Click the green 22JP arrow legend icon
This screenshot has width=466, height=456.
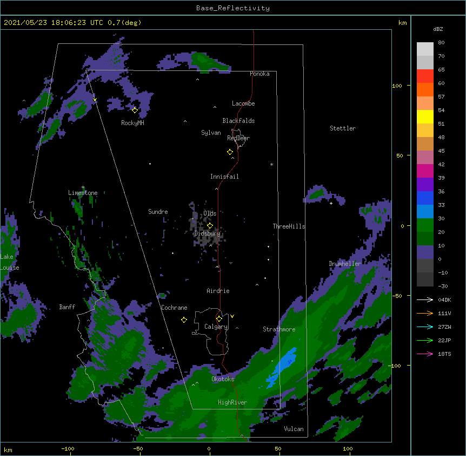[x=425, y=340]
